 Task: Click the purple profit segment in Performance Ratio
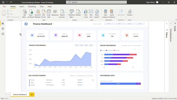tap(138, 84)
